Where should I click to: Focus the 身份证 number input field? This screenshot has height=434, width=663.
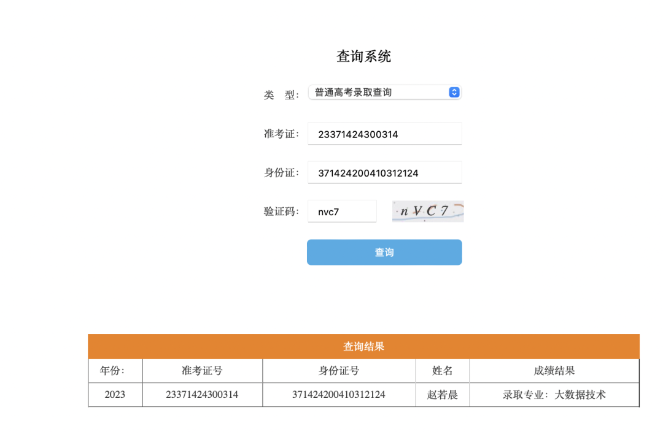384,173
